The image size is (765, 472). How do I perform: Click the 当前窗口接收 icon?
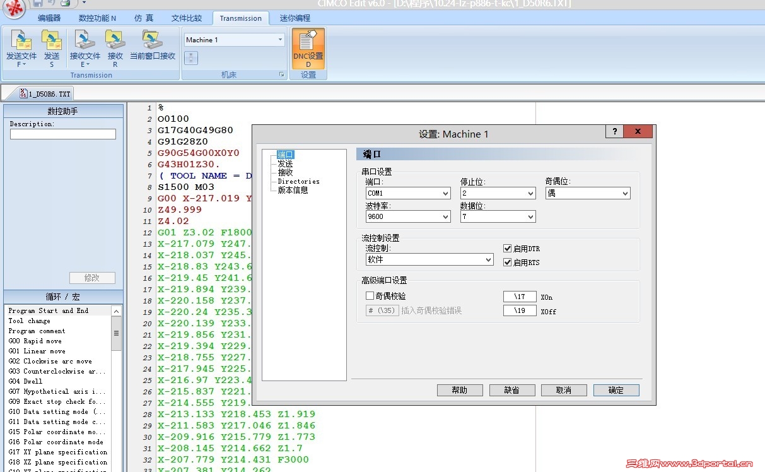click(153, 40)
